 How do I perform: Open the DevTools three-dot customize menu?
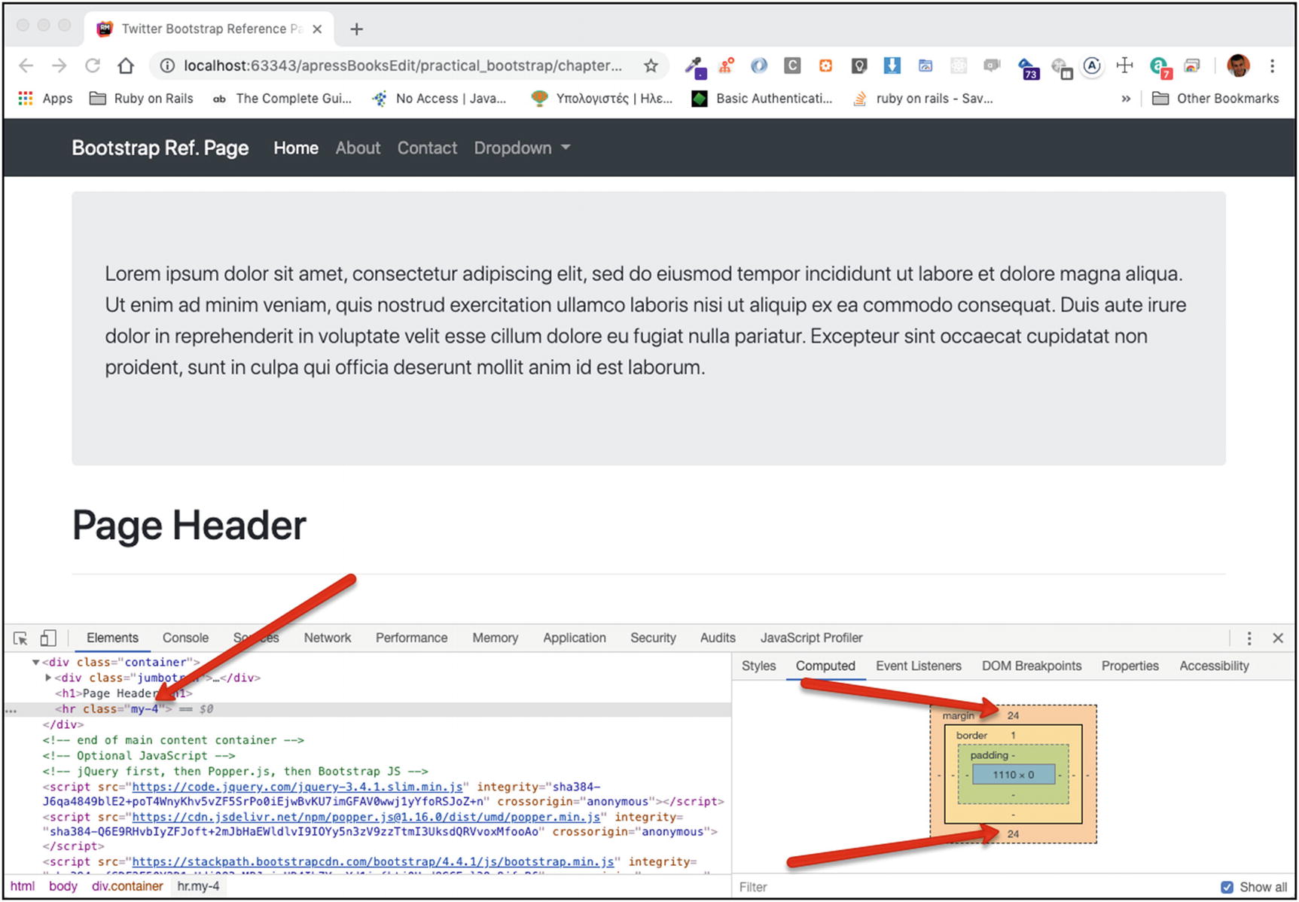(x=1249, y=638)
